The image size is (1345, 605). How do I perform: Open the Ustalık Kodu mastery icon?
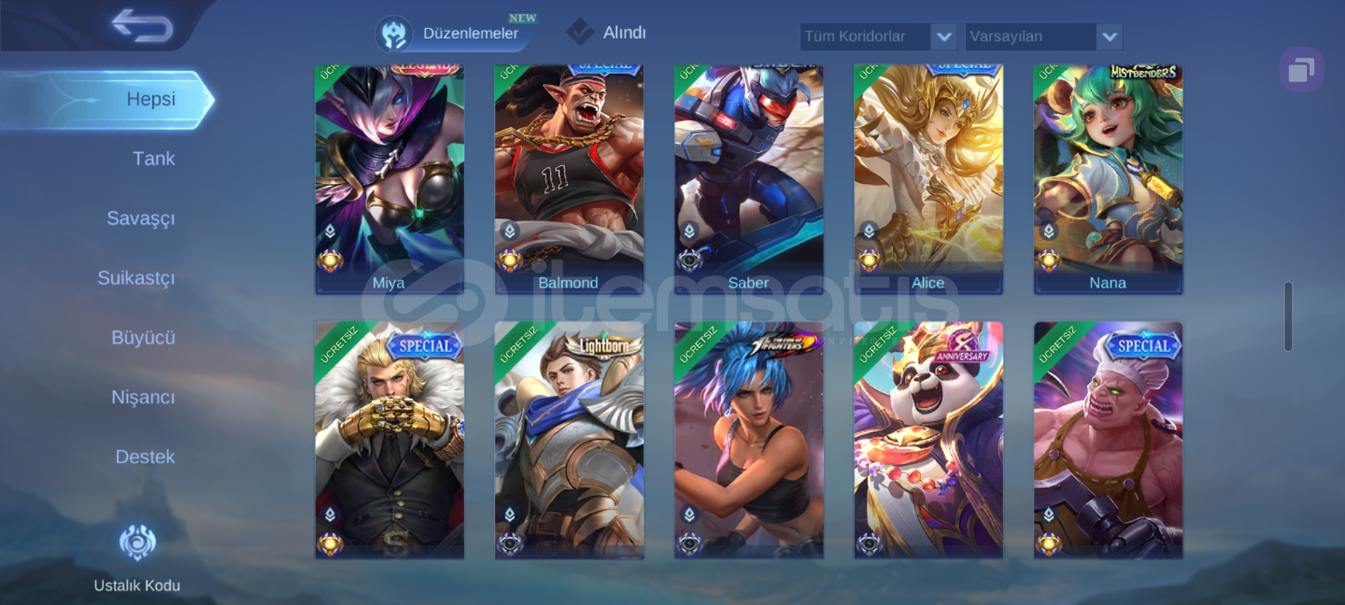(137, 542)
